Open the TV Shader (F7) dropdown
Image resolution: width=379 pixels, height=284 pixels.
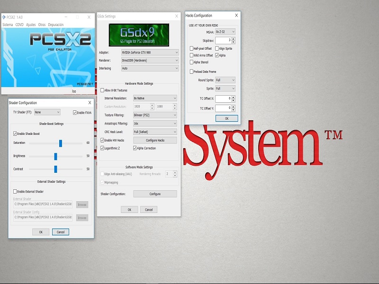coord(47,112)
